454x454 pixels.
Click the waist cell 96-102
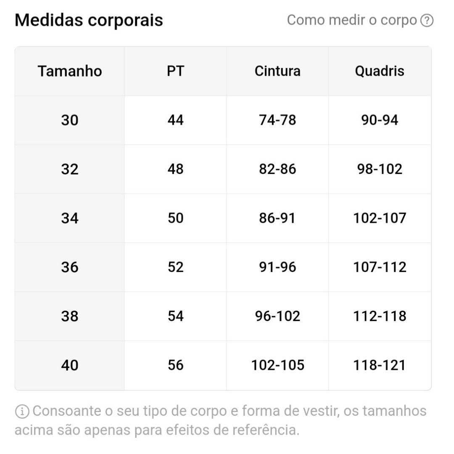[x=277, y=316]
